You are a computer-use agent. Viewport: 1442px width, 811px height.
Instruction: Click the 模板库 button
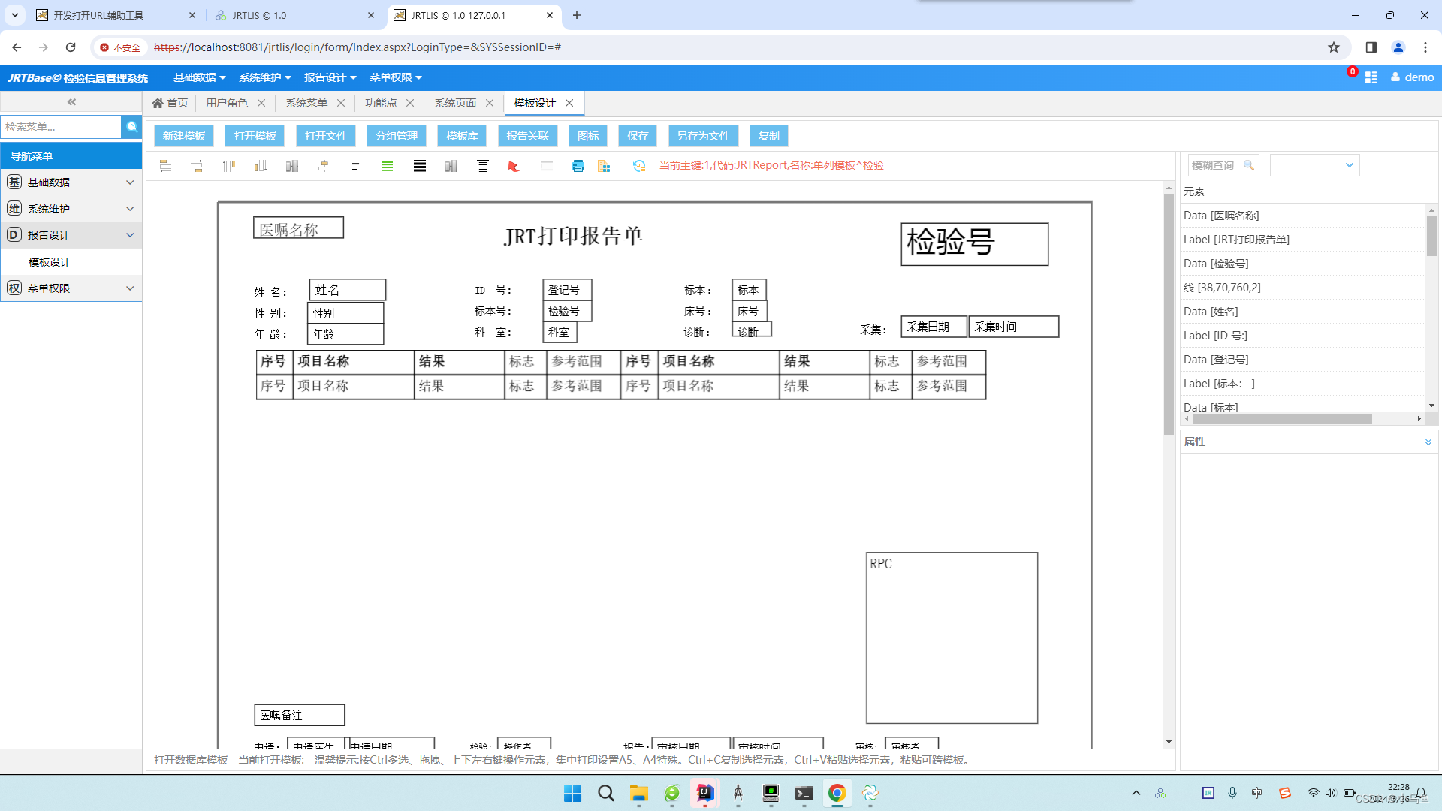click(462, 136)
